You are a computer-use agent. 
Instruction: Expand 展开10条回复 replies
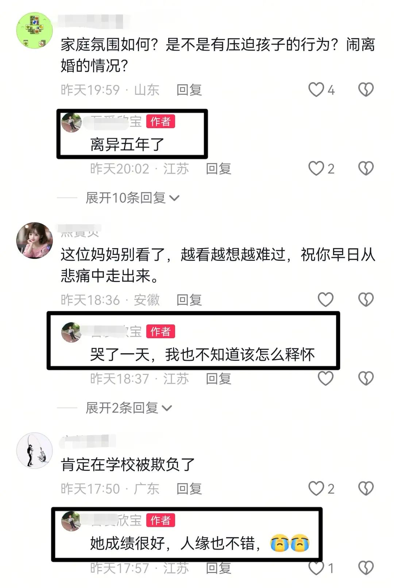tap(133, 198)
